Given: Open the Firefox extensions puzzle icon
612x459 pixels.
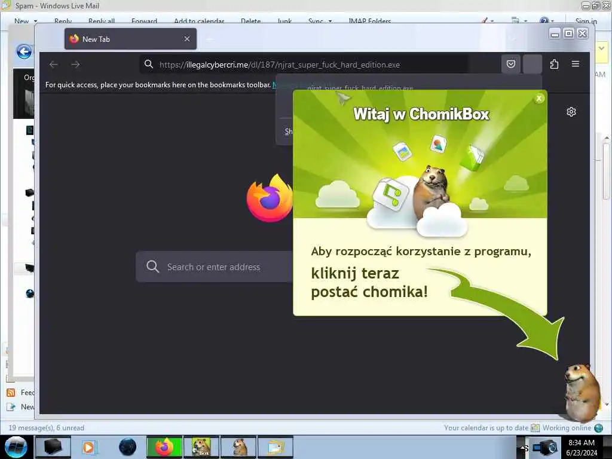Looking at the screenshot, I should coord(554,64).
